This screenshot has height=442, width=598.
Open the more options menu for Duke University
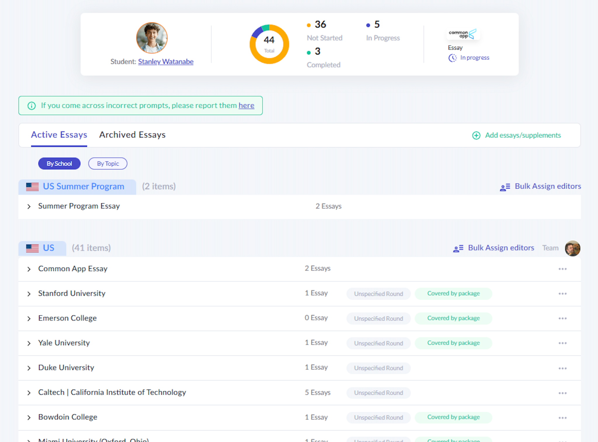tap(563, 368)
